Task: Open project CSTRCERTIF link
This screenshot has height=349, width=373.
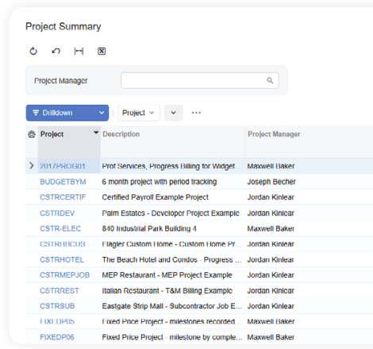Action: pyautogui.click(x=63, y=198)
